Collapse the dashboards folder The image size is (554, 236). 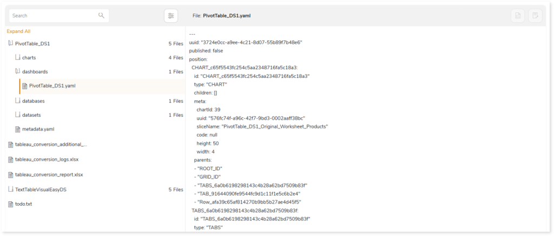18,71
